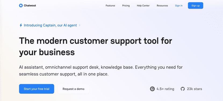
Task: Click the GitHub octocat icon
Action: [x=183, y=89]
